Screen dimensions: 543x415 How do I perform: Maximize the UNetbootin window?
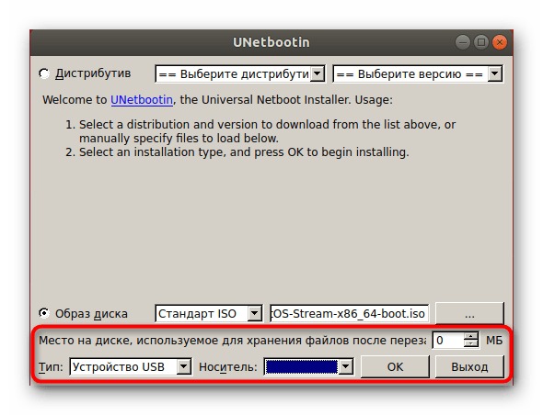[x=481, y=42]
